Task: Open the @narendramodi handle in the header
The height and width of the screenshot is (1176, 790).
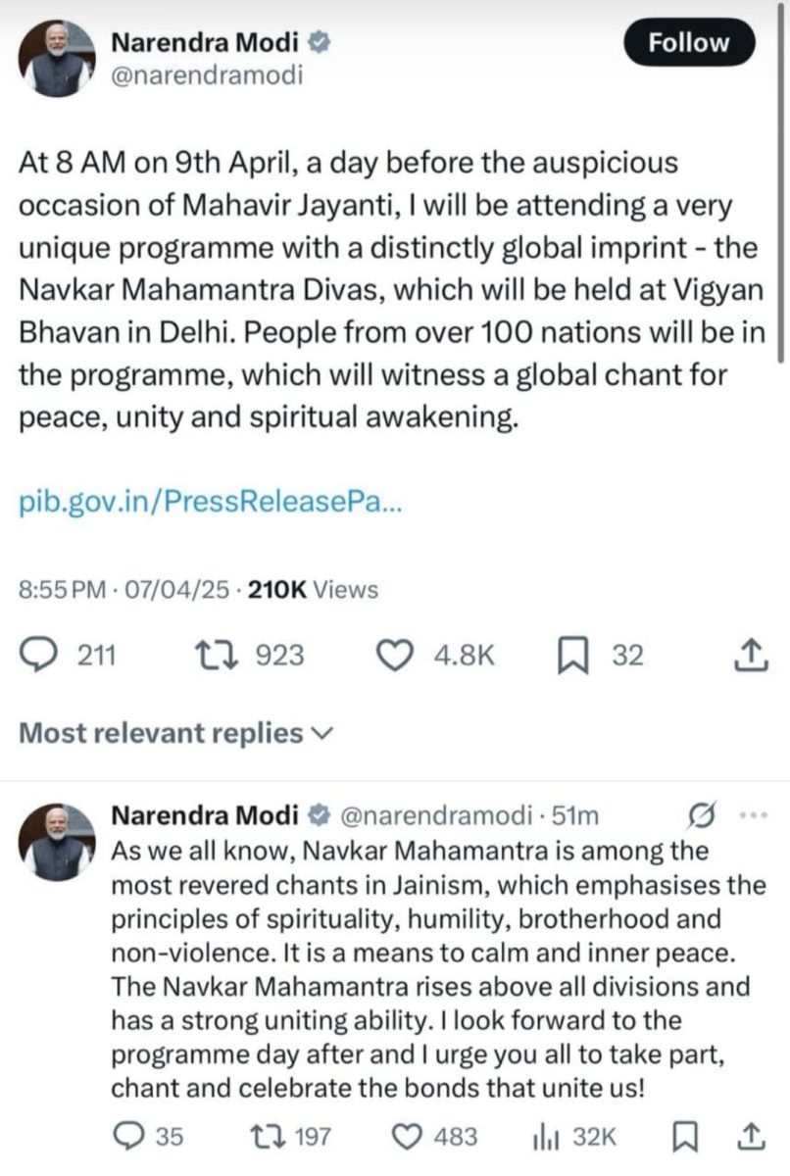Action: [207, 74]
